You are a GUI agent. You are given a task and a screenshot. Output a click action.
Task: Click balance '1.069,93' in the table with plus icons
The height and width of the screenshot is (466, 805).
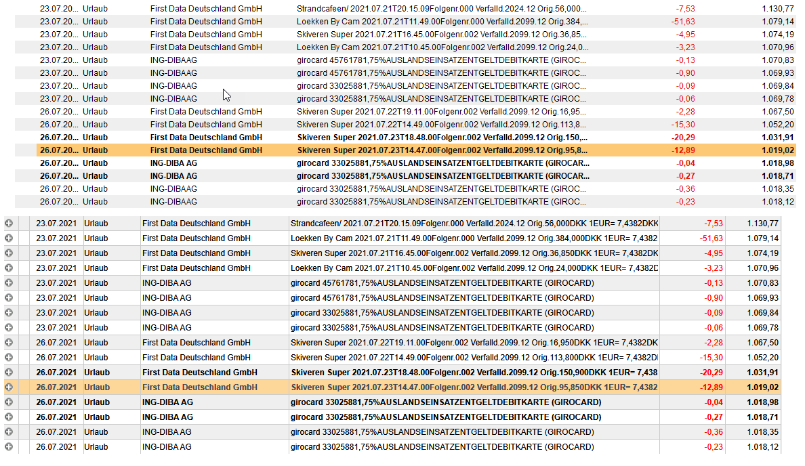pyautogui.click(x=763, y=297)
